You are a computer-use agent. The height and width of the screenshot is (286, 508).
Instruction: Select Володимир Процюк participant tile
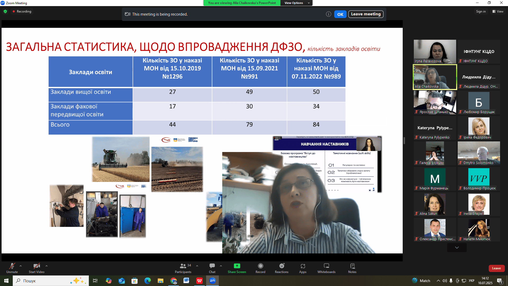(x=479, y=179)
